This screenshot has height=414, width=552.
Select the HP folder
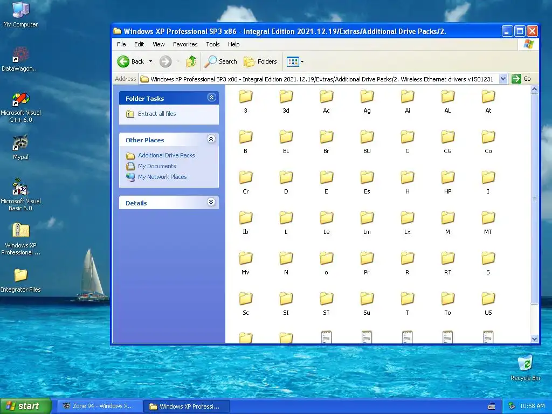[x=447, y=182]
